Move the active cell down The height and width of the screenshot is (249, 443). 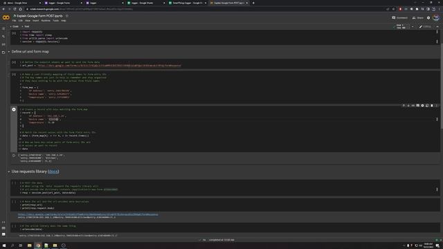coord(408,105)
